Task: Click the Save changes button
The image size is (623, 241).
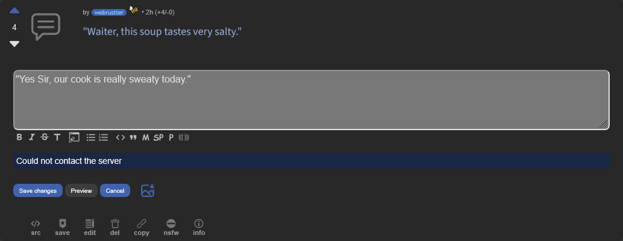Action: click(38, 190)
